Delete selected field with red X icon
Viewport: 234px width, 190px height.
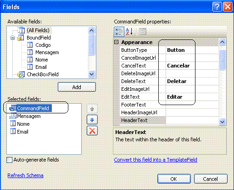coord(92,131)
